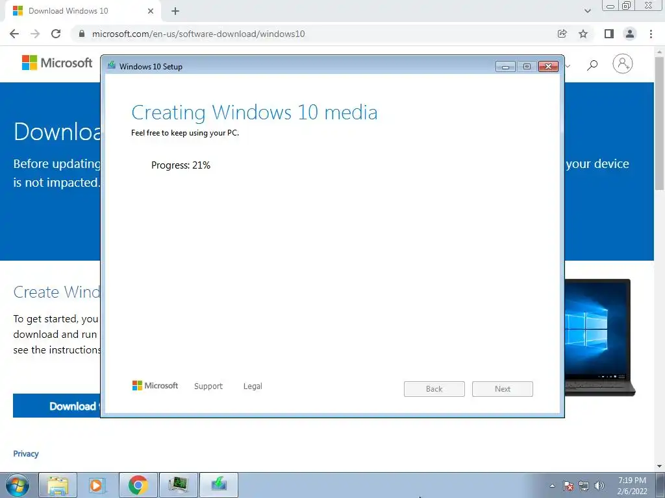Screen dimensions: 665x498
Task: Click the Back button in Setup
Action: coord(434,389)
